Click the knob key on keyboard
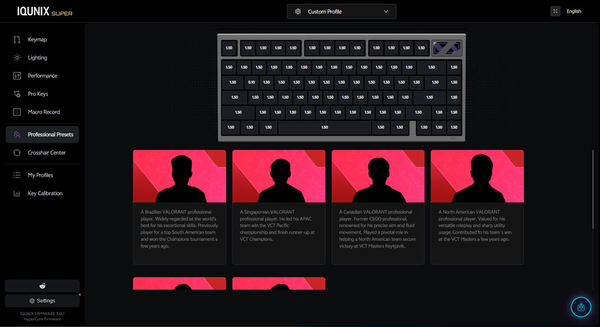Screen dimensions: 600x327 point(447,48)
